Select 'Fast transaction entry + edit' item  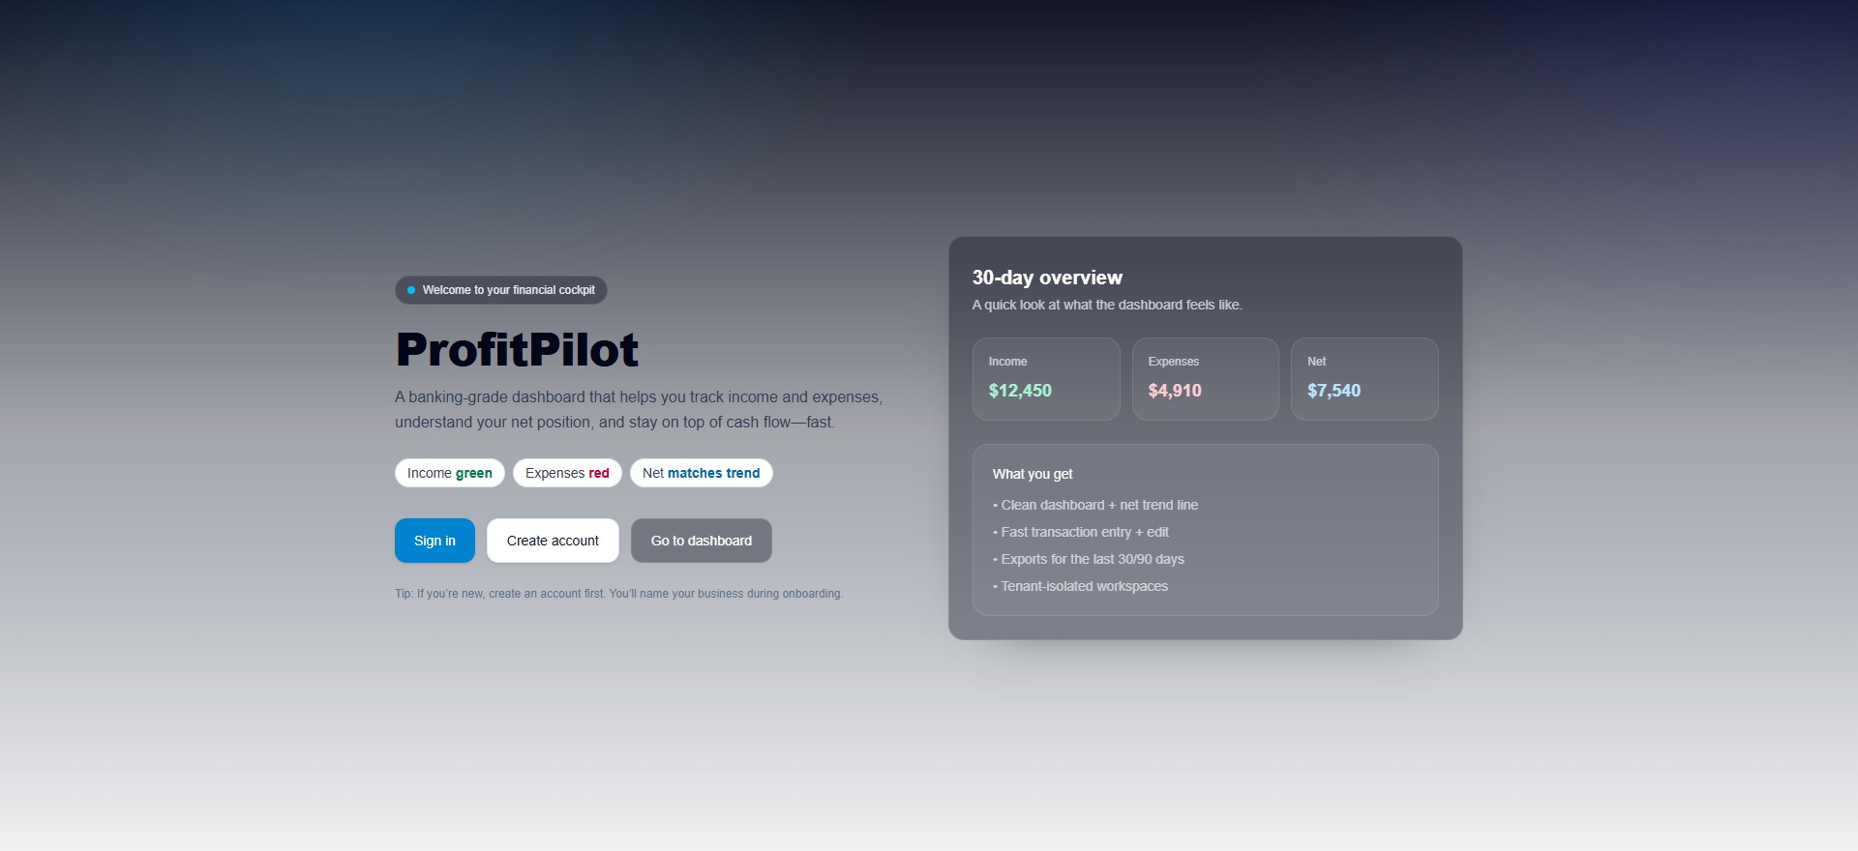(1081, 531)
